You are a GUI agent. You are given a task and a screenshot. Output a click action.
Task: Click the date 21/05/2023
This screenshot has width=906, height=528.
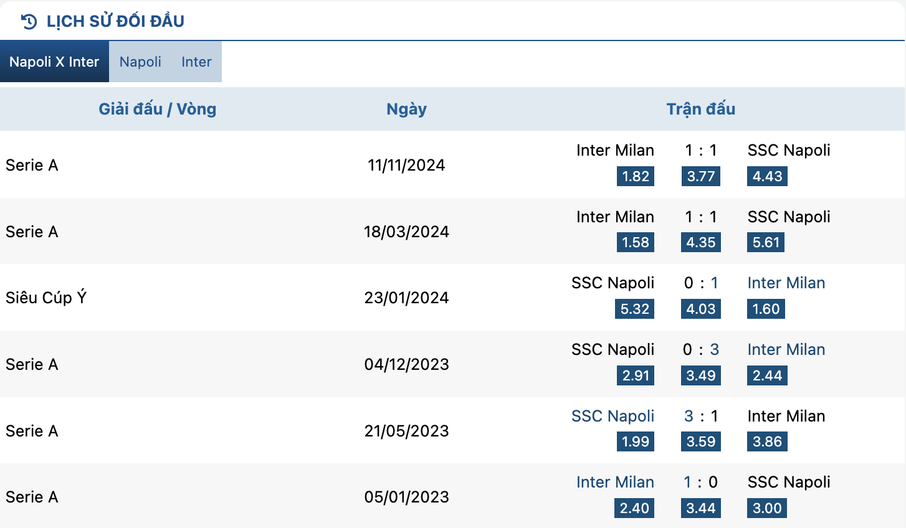(x=406, y=431)
